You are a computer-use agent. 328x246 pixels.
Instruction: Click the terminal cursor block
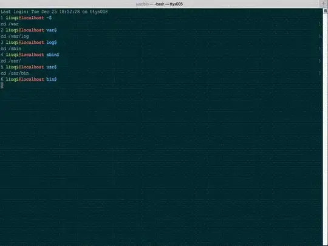(2, 86)
